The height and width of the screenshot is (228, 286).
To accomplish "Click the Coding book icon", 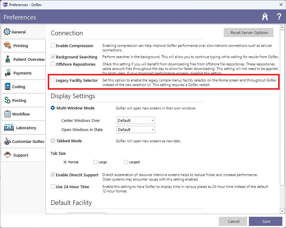I will coord(8,86).
